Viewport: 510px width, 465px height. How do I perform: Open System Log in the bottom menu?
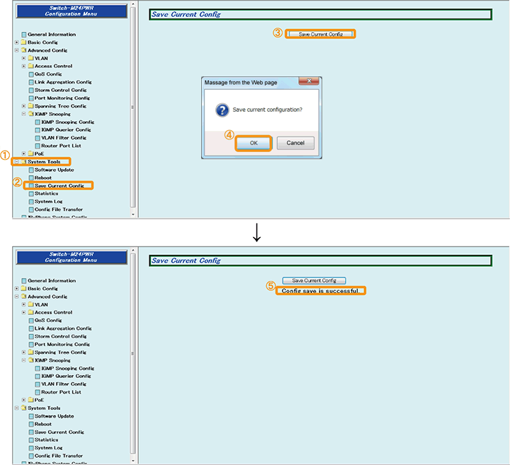pyautogui.click(x=49, y=448)
